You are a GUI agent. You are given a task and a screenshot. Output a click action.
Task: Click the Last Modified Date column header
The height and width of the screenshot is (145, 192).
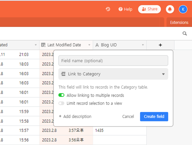pos(66,45)
